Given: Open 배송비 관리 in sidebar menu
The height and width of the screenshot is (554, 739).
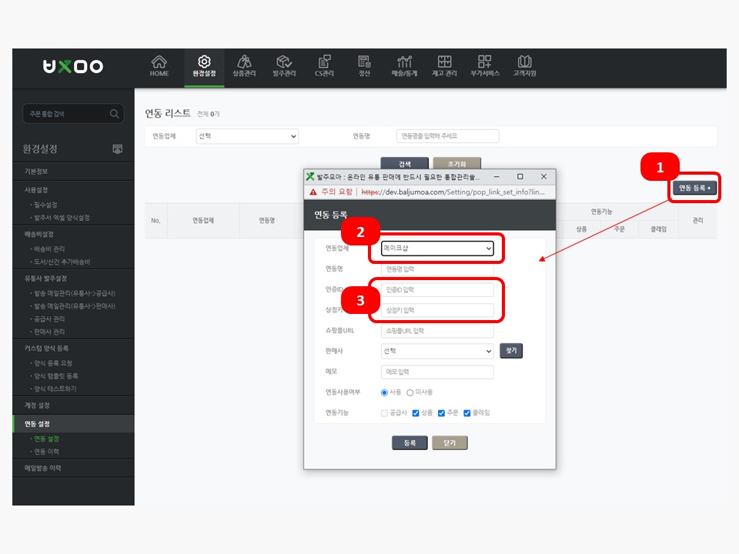Looking at the screenshot, I should [49, 249].
